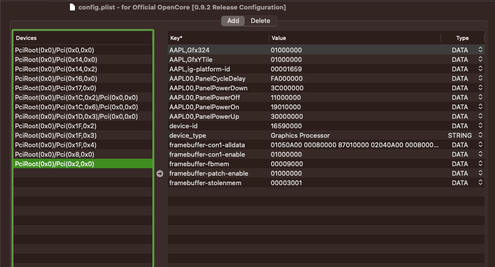Click the framebuffer-stolenmem key cell

pos(218,183)
